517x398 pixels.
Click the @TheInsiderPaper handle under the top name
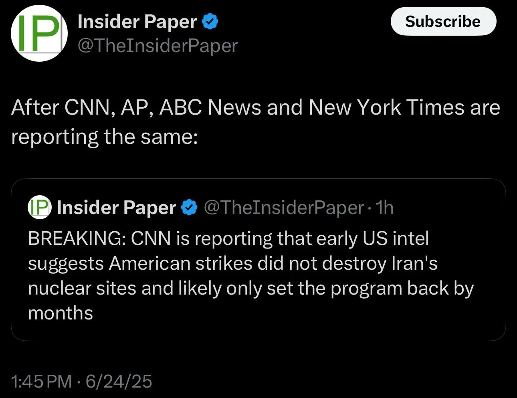point(158,46)
